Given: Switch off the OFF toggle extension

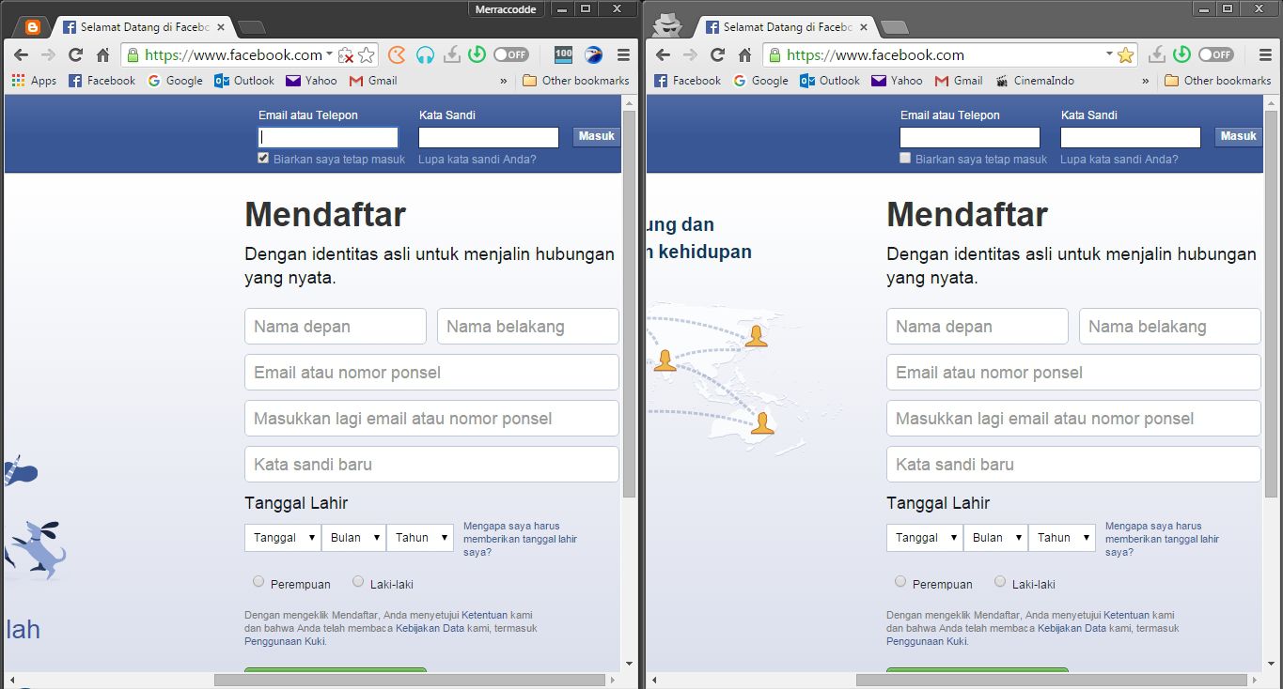Looking at the screenshot, I should 510,54.
